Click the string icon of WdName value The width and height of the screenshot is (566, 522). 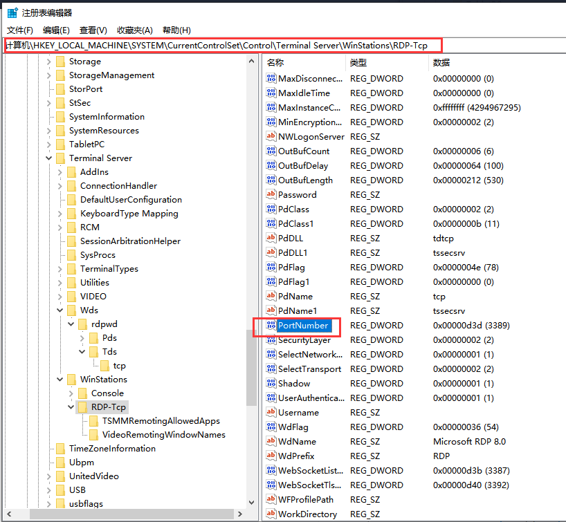pyautogui.click(x=271, y=441)
